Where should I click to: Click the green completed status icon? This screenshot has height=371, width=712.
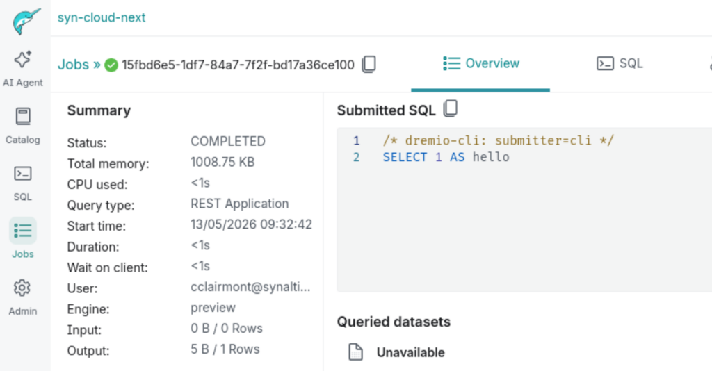tap(111, 65)
